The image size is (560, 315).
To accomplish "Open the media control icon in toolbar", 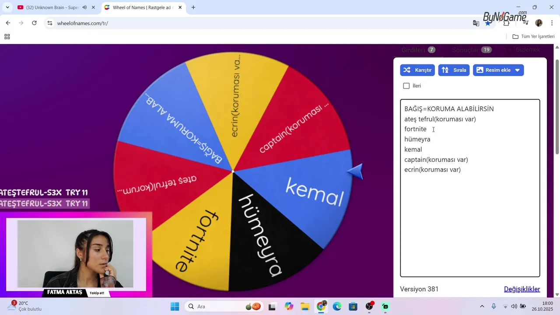I will click(x=525, y=23).
